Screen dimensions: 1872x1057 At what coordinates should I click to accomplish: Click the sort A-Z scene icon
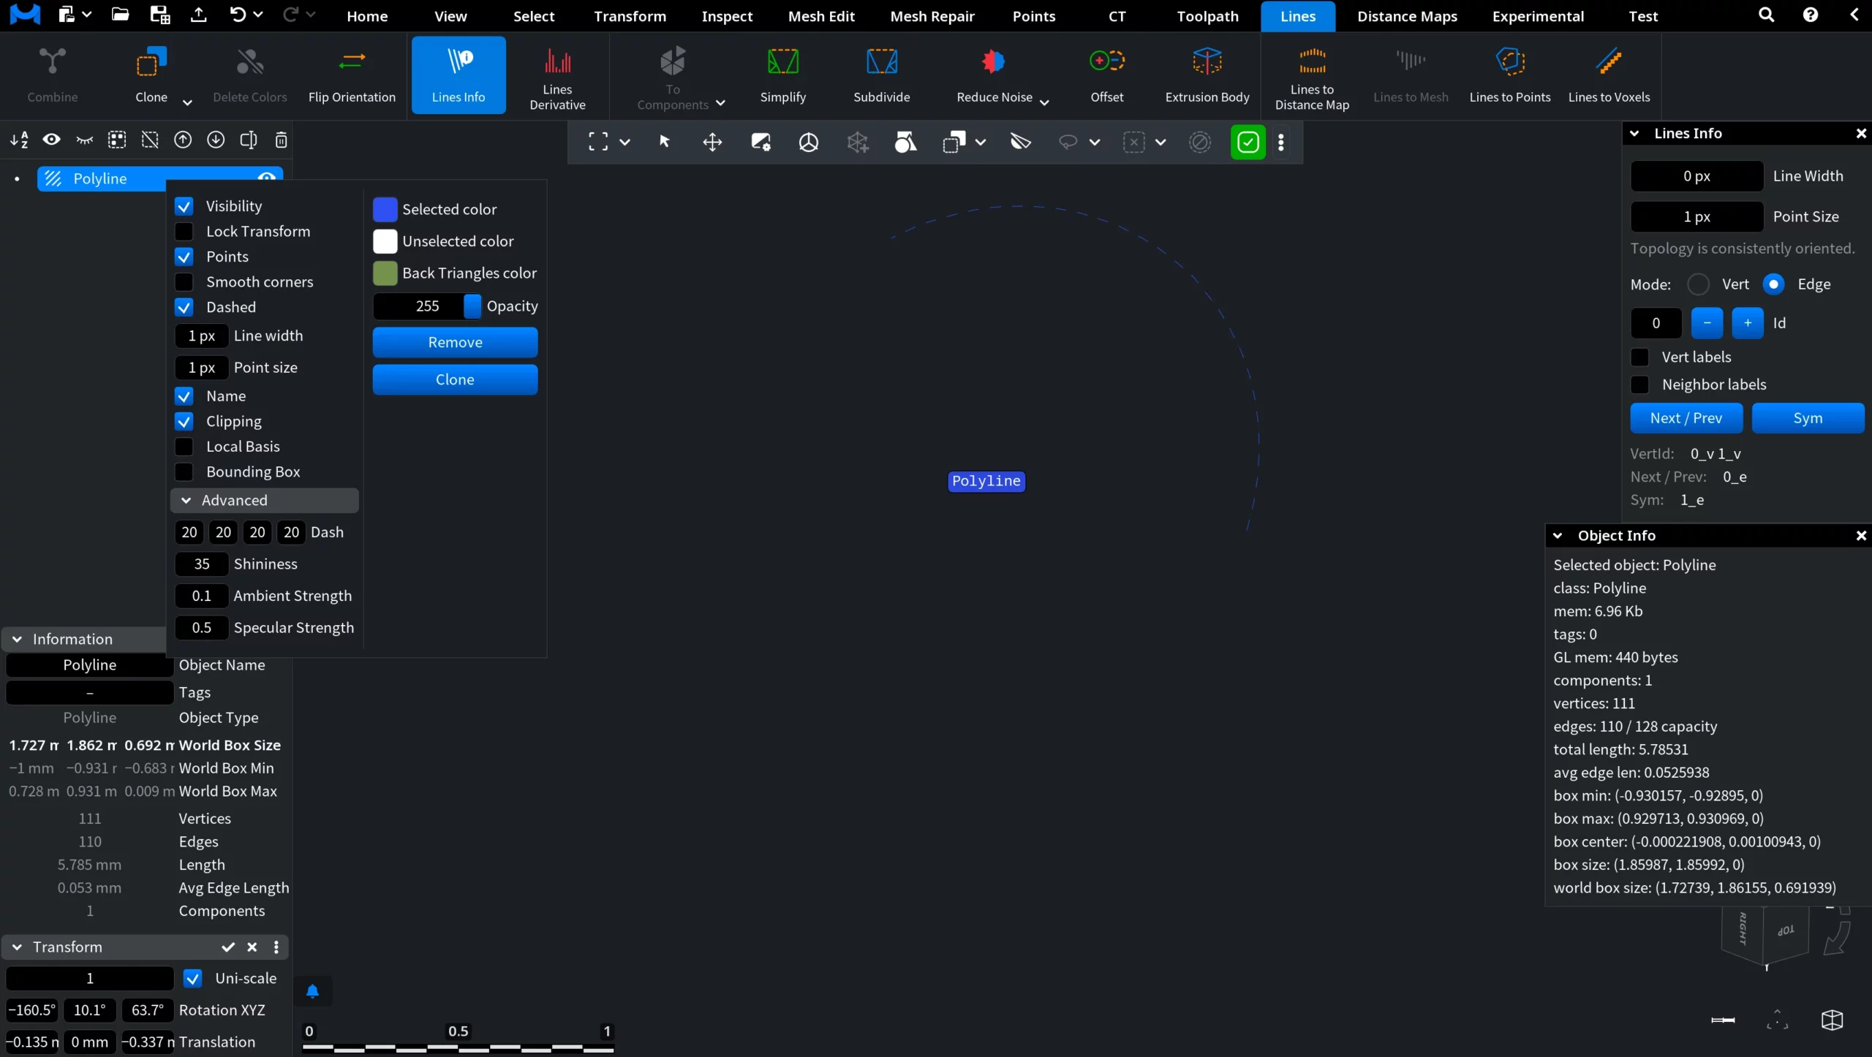coord(19,140)
